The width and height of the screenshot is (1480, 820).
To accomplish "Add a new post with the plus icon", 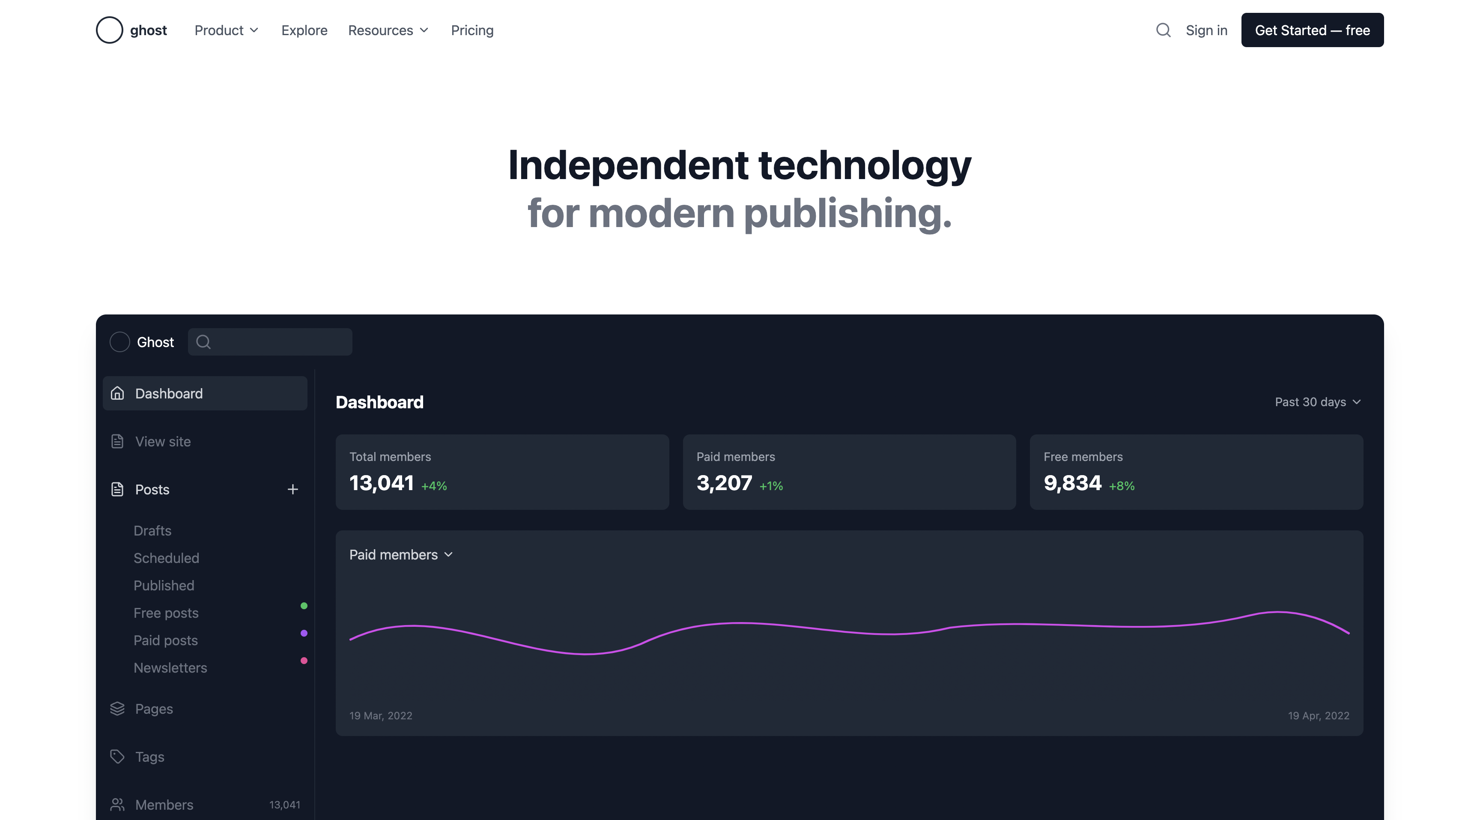I will [x=292, y=489].
